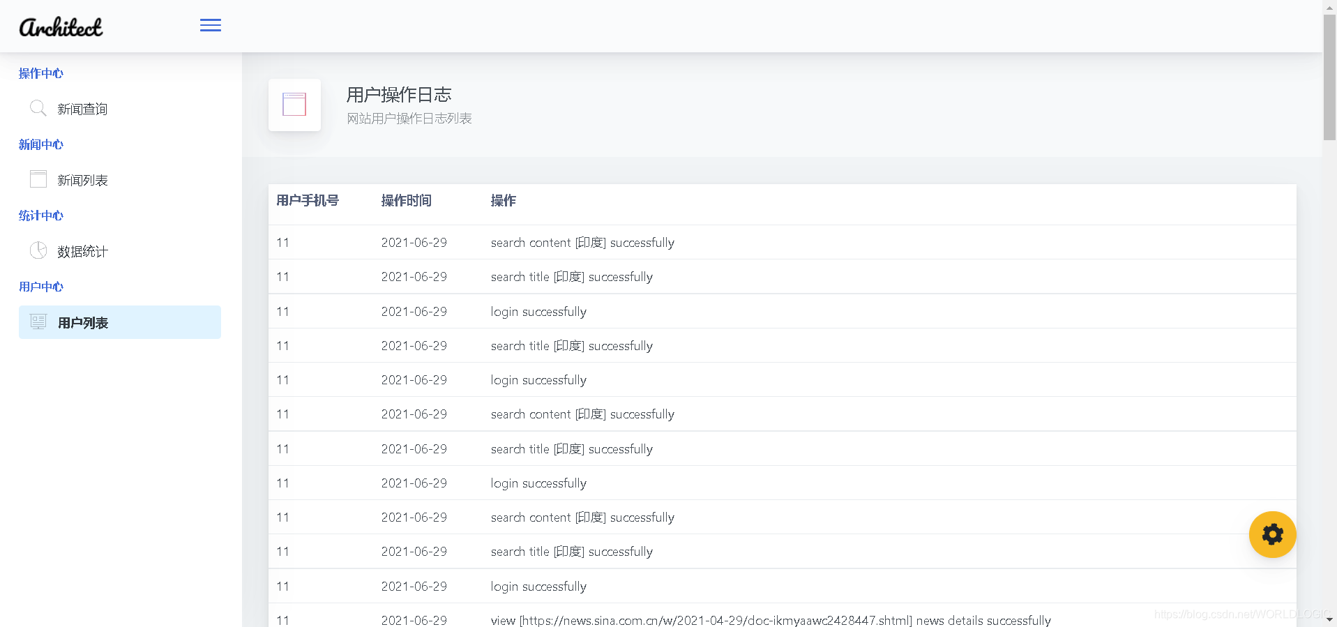Click the Architect logo

tap(61, 27)
